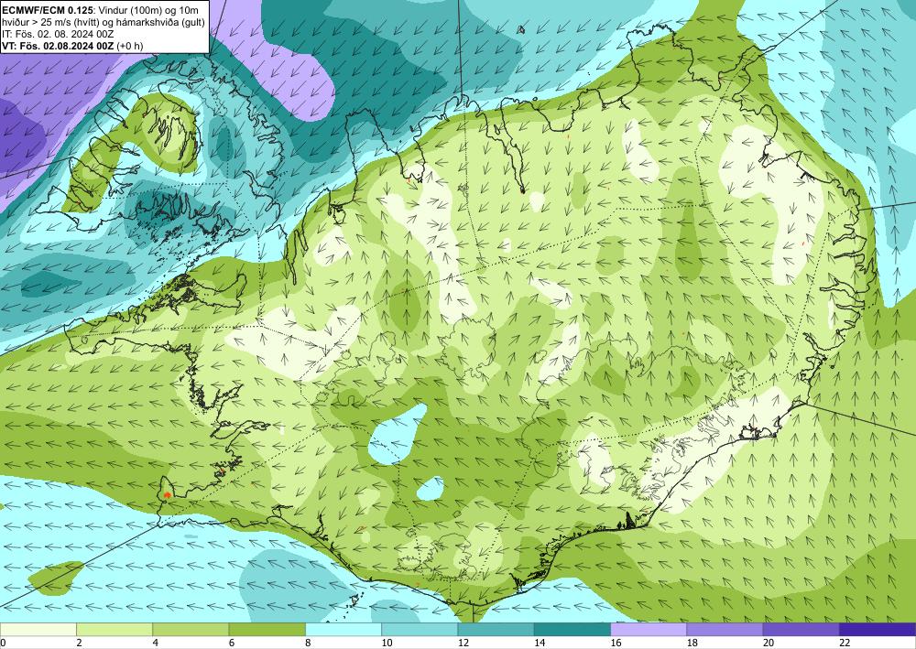The image size is (916, 649).
Task: Click the 16–18 m/s lavender legend swatch
Action: (649, 630)
